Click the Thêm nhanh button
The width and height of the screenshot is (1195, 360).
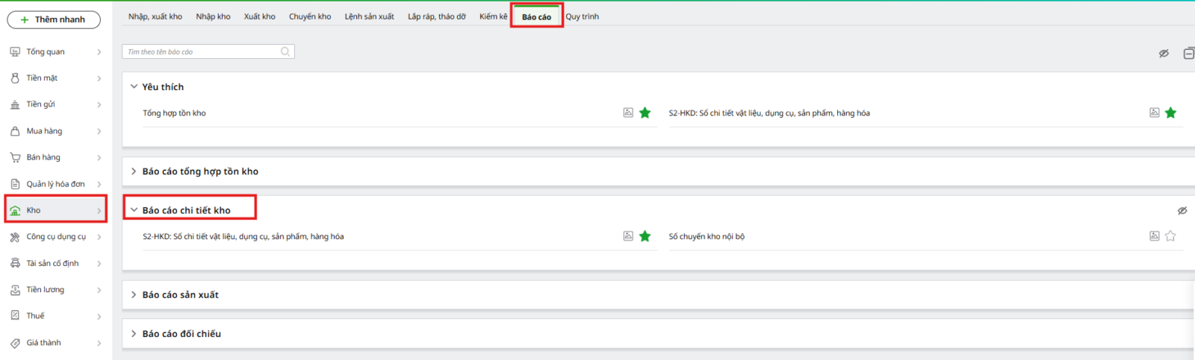[x=54, y=19]
